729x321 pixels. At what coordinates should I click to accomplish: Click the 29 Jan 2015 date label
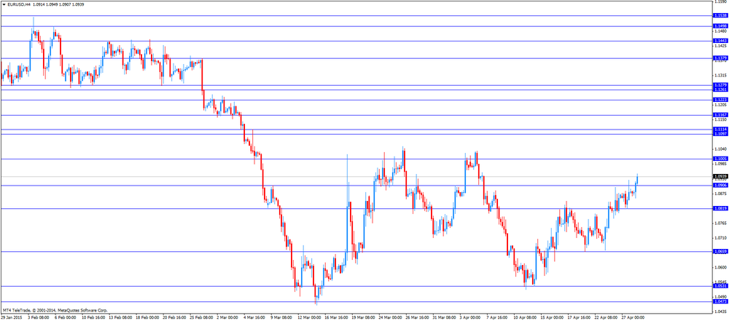(x=11, y=317)
